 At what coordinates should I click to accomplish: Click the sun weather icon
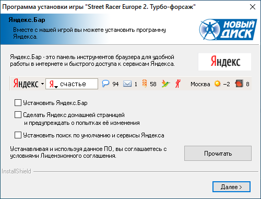click(217, 84)
